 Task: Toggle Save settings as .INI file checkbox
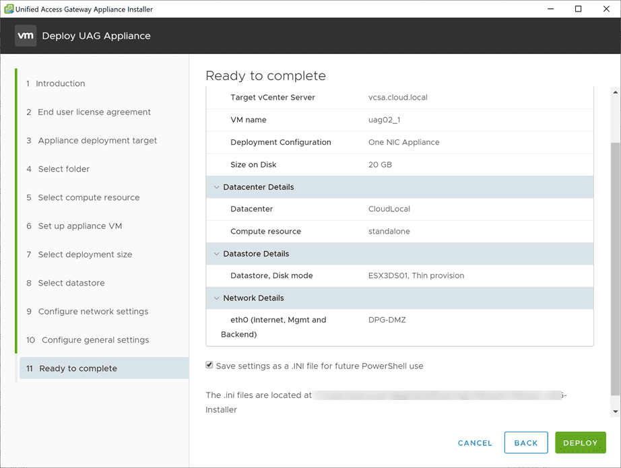click(209, 366)
